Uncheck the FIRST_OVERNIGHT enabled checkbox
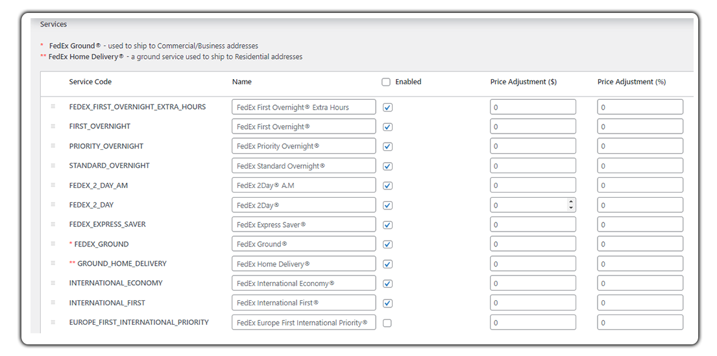 tap(388, 127)
